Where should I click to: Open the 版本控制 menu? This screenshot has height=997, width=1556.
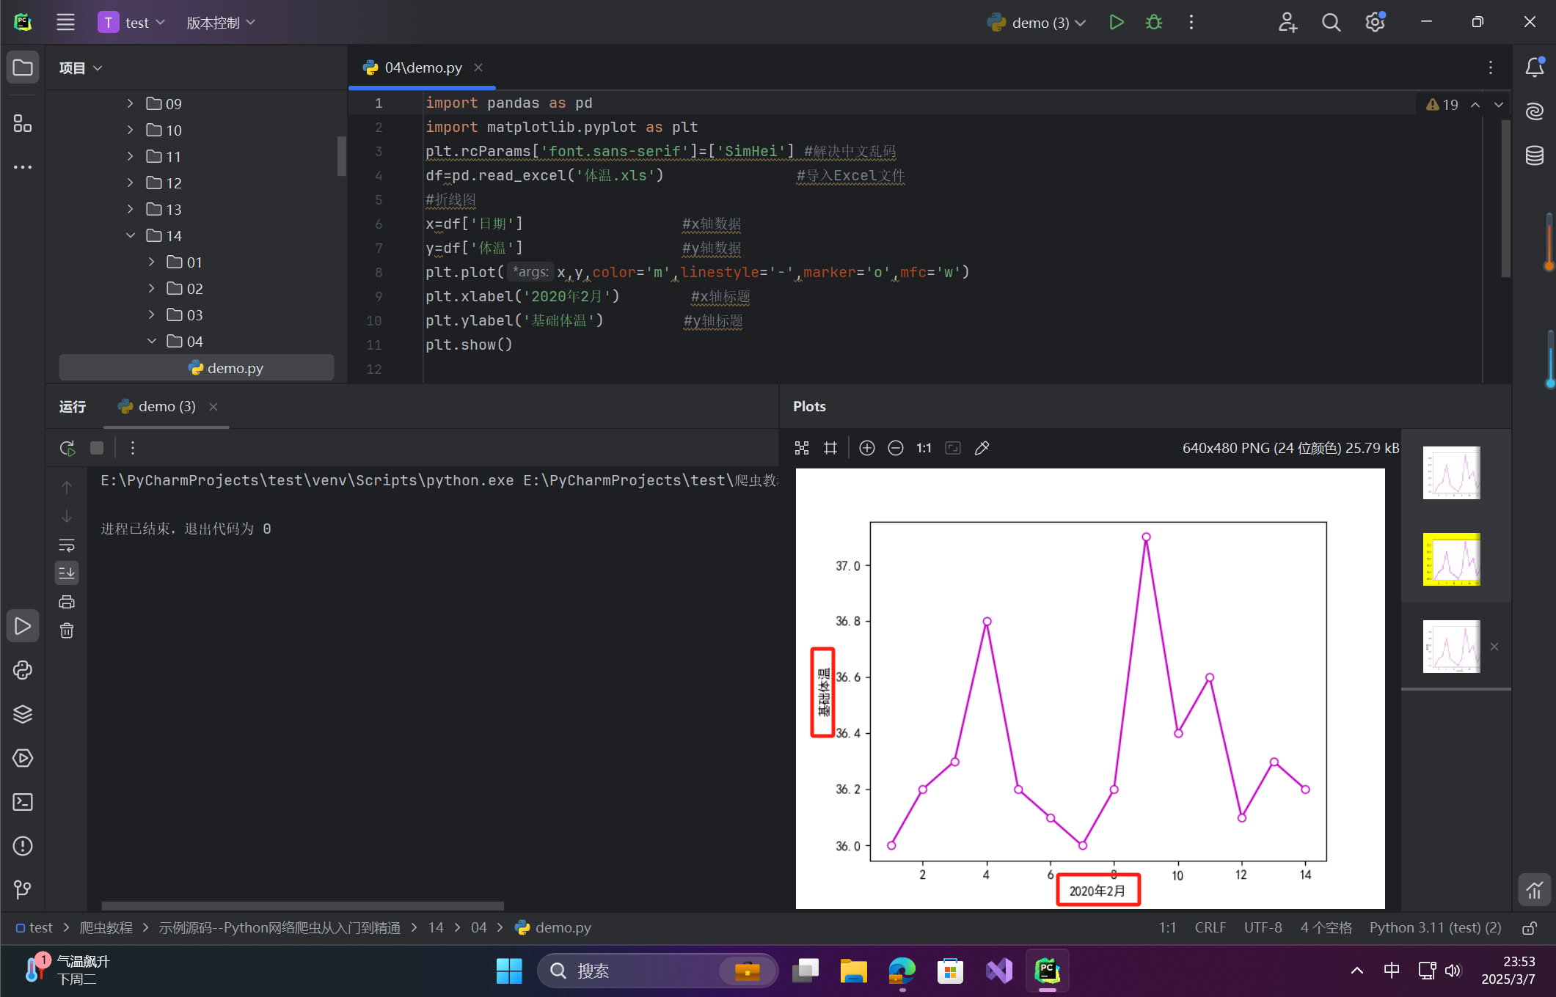[x=220, y=23]
